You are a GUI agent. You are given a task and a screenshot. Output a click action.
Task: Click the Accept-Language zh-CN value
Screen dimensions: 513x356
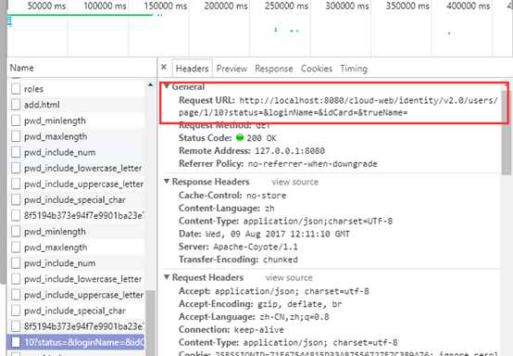(x=294, y=317)
